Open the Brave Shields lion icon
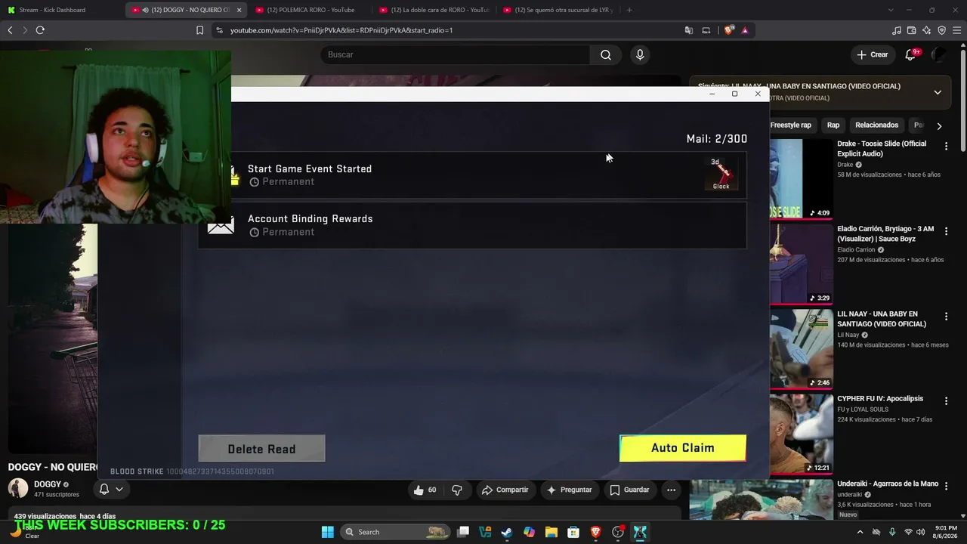 (728, 30)
